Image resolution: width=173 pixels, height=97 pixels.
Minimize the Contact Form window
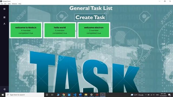click(x=159, y=1)
